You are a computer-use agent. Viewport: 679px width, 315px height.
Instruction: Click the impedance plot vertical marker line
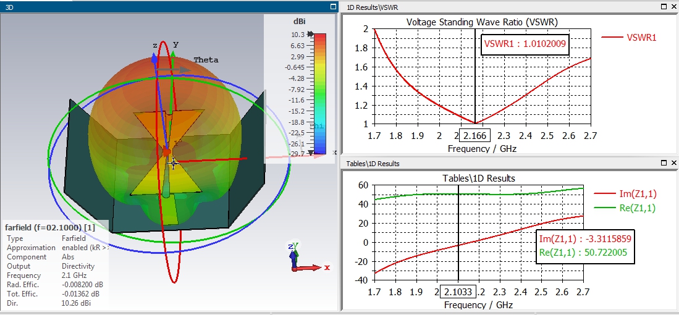tap(458, 232)
